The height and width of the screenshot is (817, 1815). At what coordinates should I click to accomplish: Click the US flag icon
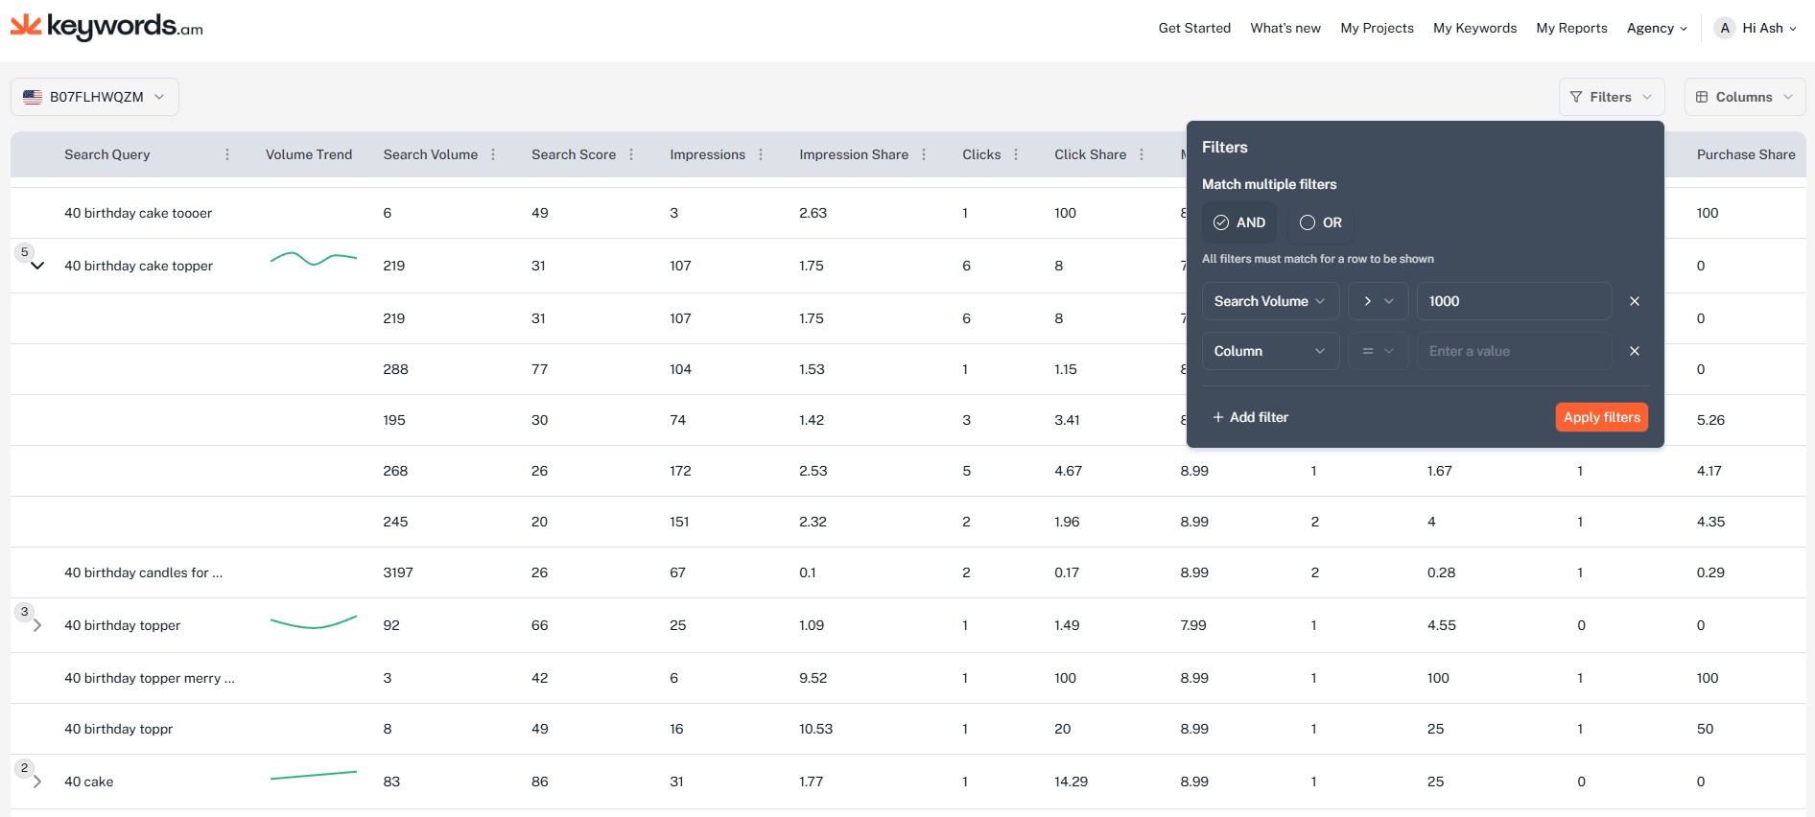coord(33,97)
